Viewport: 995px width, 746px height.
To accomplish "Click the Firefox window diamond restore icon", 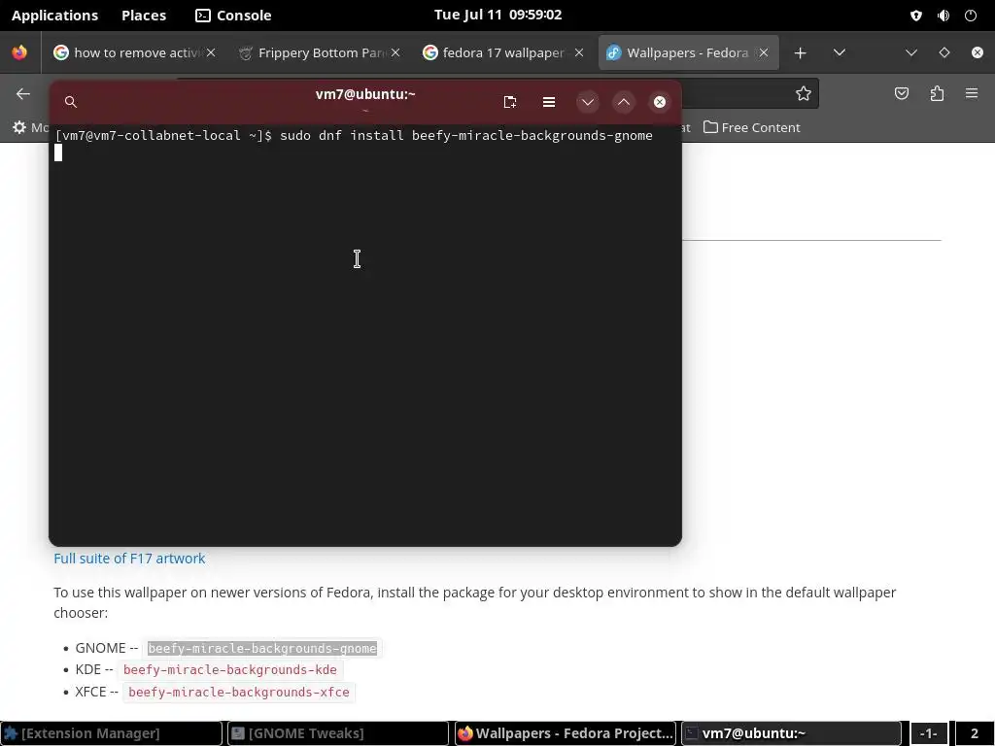I will click(x=944, y=52).
